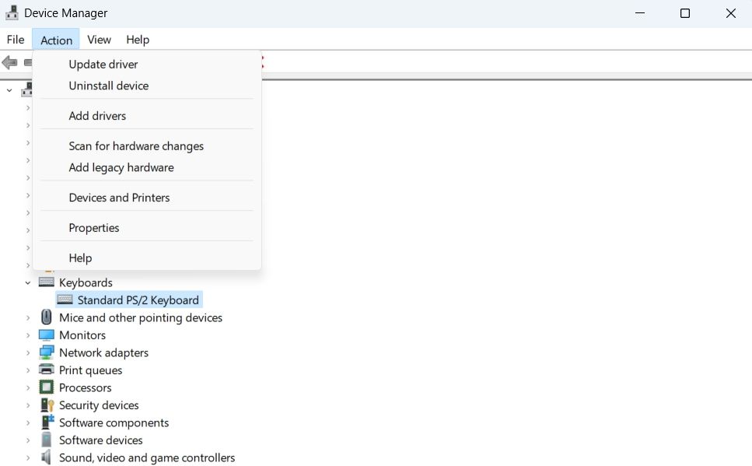Click the Device Manager title bar icon
Viewport: 752px width, 466px height.
point(12,13)
